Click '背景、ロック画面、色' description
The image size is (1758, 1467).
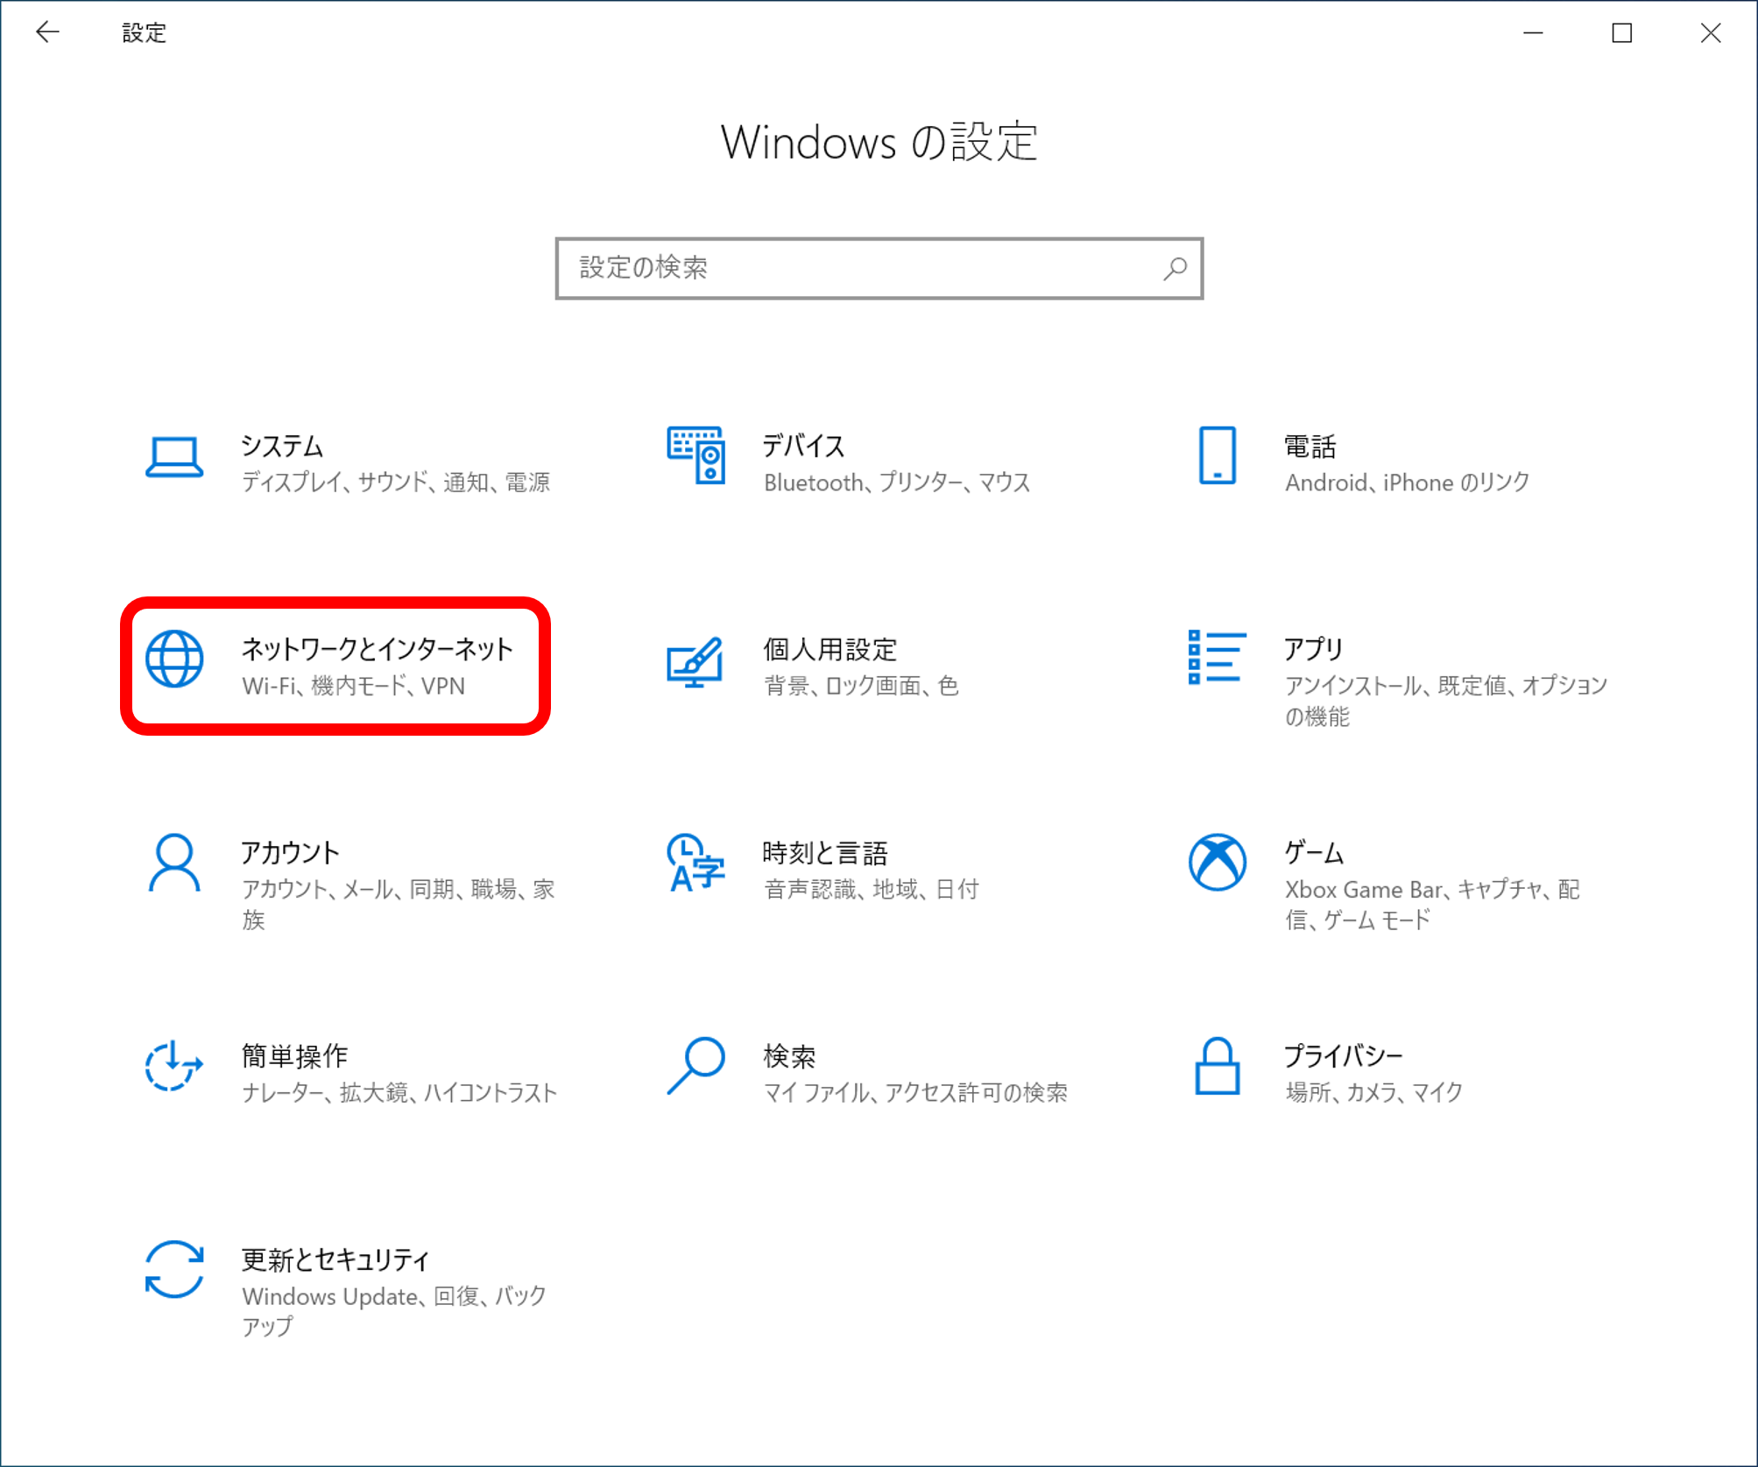pyautogui.click(x=860, y=685)
